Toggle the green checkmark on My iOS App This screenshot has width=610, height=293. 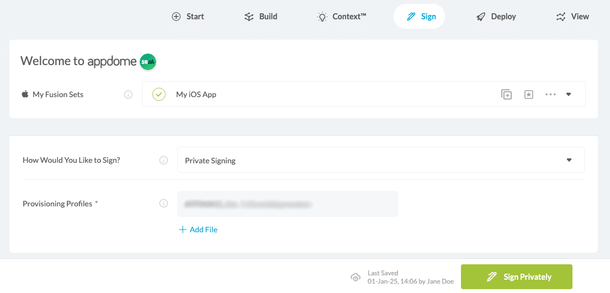[159, 94]
